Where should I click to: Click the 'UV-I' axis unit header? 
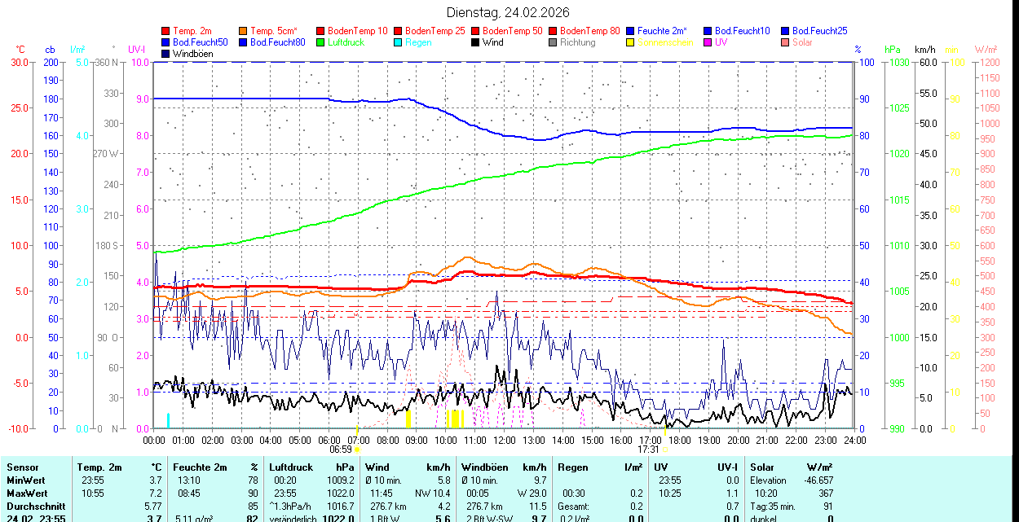137,50
